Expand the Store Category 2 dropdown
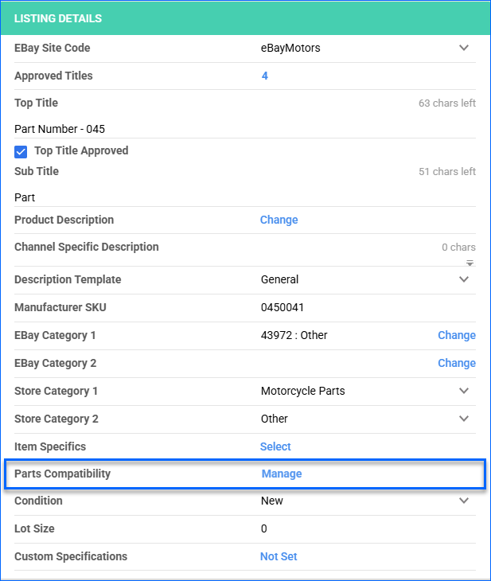 [464, 419]
